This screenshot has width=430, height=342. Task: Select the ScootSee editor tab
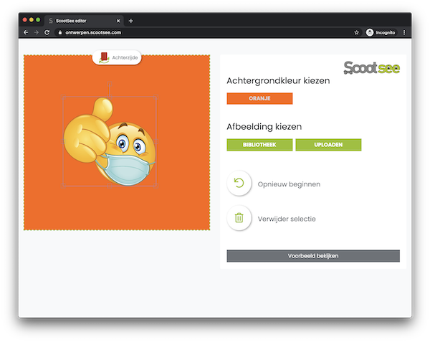click(79, 21)
